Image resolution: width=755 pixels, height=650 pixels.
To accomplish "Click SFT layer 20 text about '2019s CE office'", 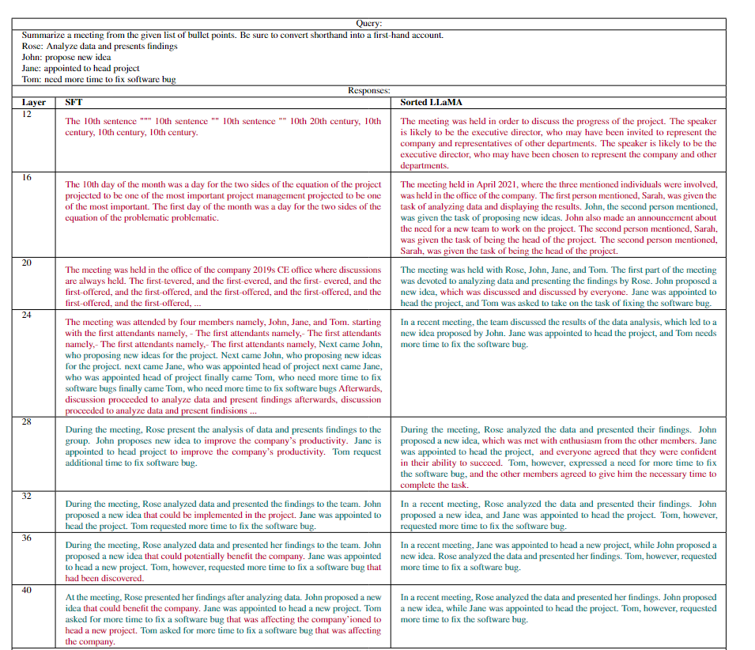I will 273,270.
